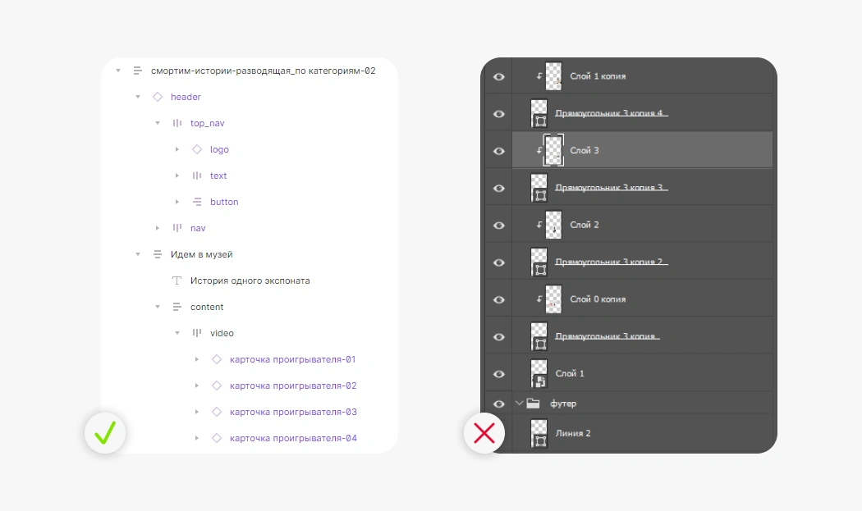Select the content layer name

207,307
